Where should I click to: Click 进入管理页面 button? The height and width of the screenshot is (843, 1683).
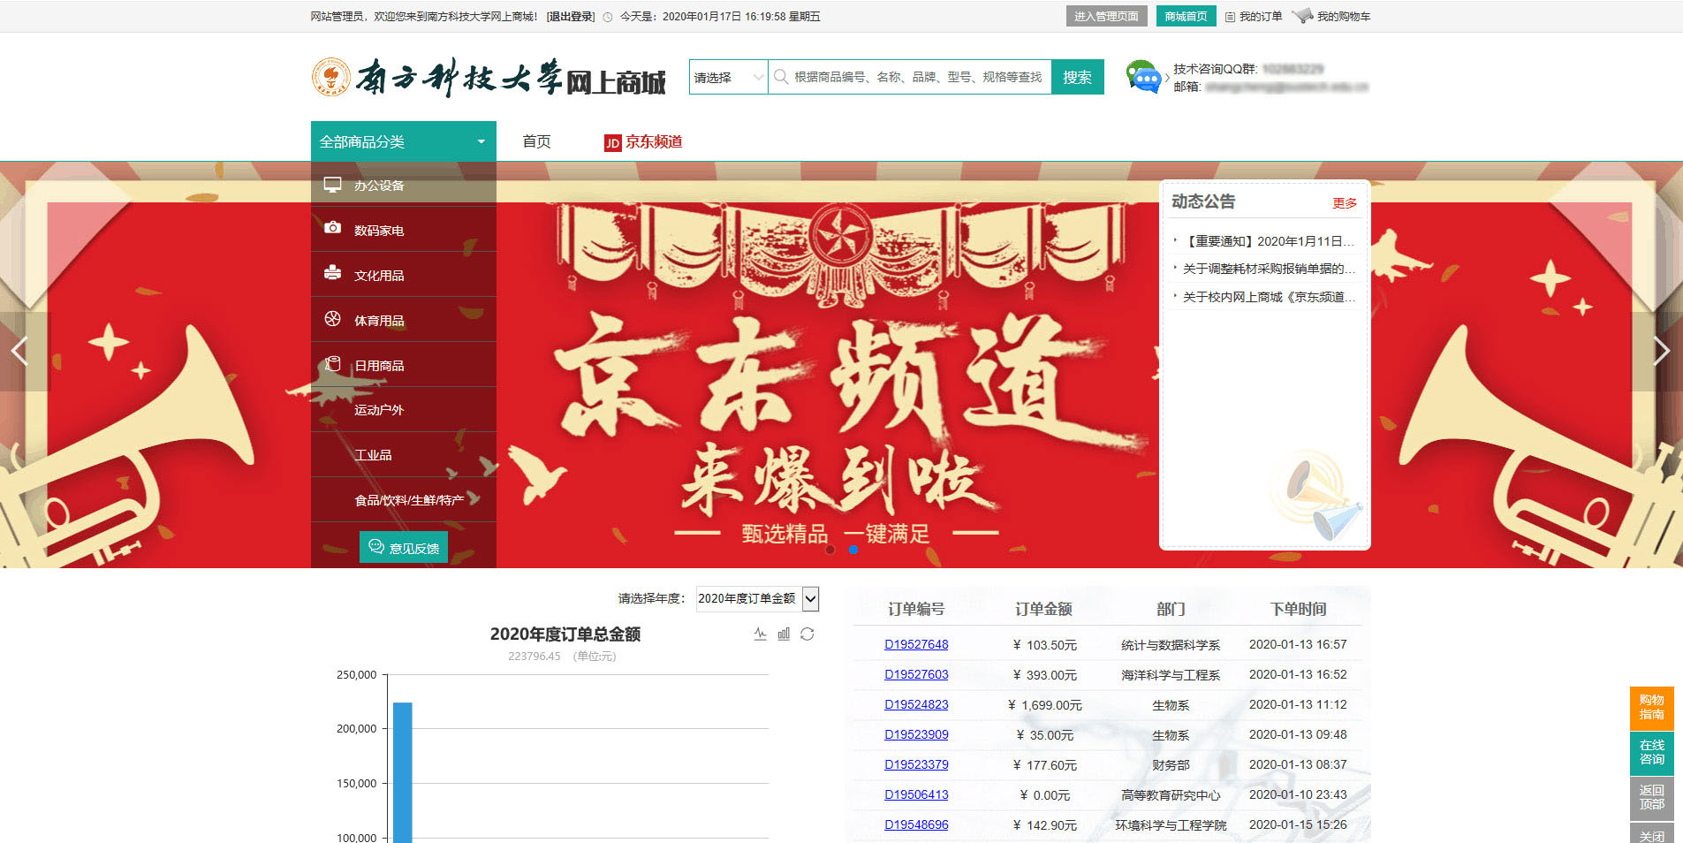click(1106, 16)
